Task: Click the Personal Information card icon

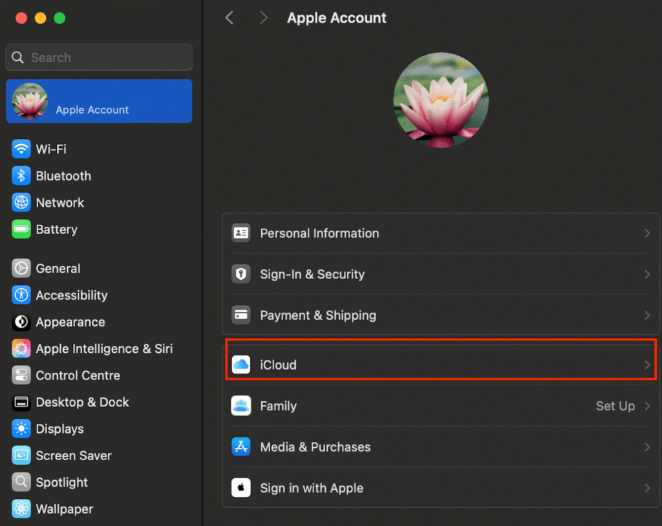Action: tap(241, 233)
